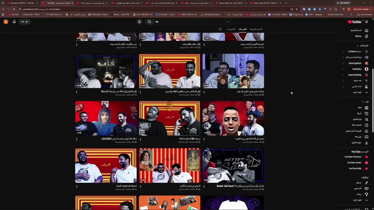Open the Internet Speed Test bookmark

coord(334,14)
